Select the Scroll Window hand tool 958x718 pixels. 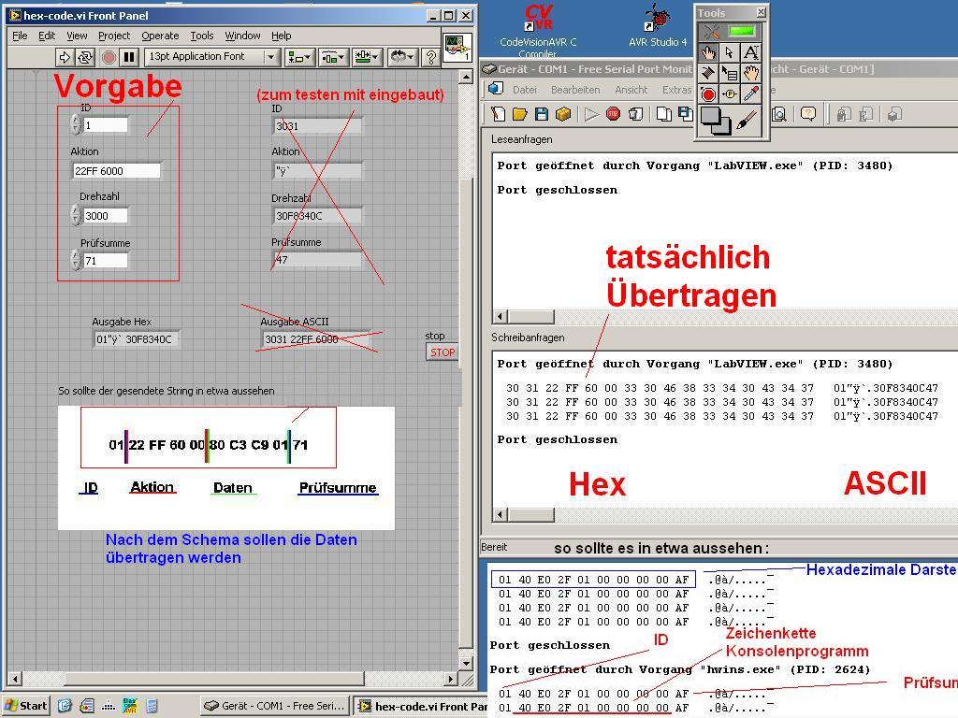point(751,73)
